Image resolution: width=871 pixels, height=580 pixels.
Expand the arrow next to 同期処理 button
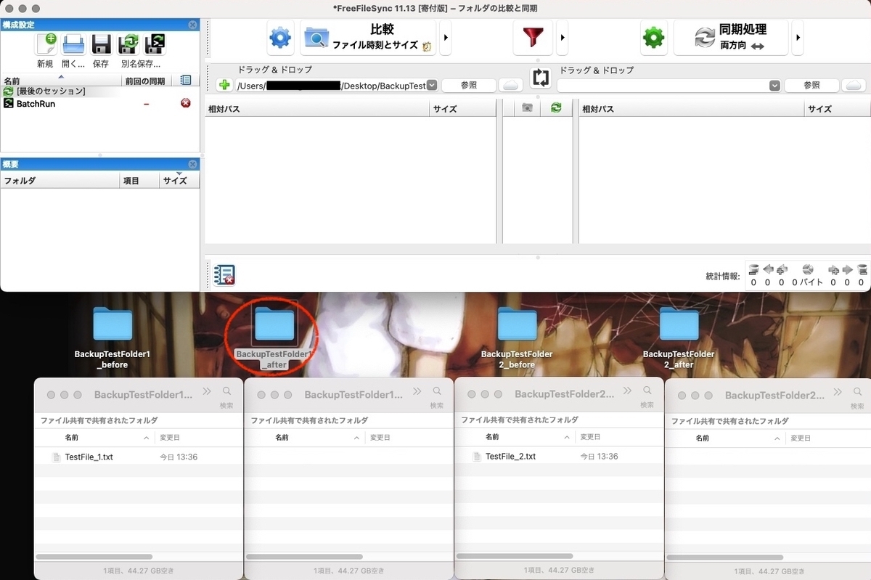point(798,38)
